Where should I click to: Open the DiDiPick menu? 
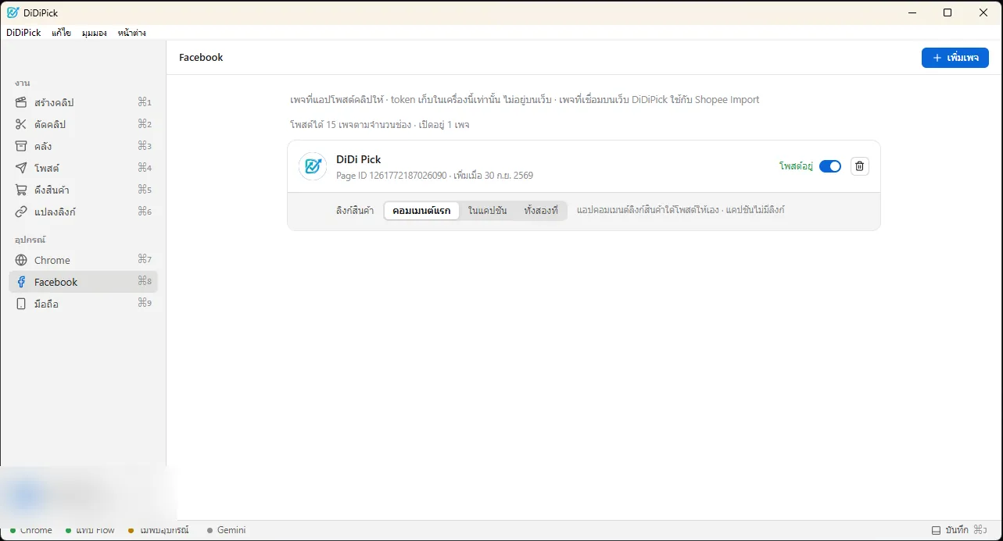23,33
